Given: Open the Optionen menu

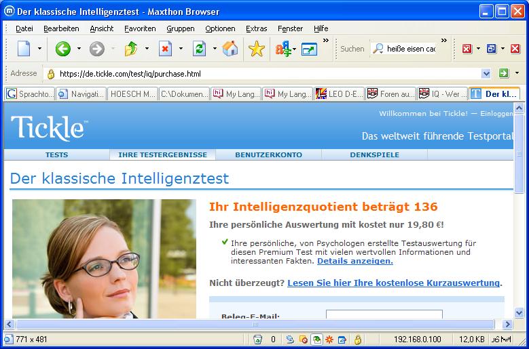Looking at the screenshot, I should [x=220, y=28].
